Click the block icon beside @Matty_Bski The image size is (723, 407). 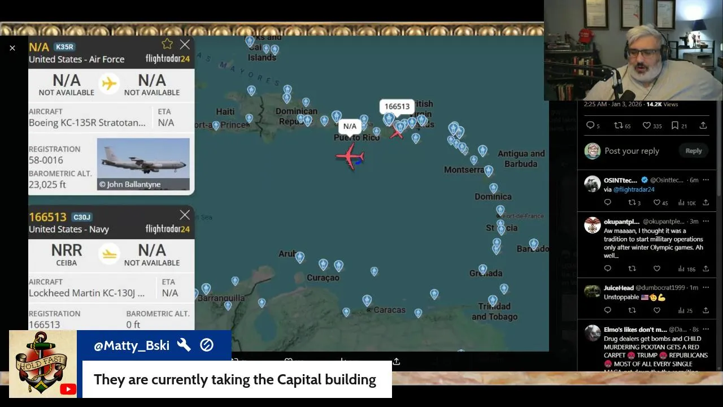point(207,345)
